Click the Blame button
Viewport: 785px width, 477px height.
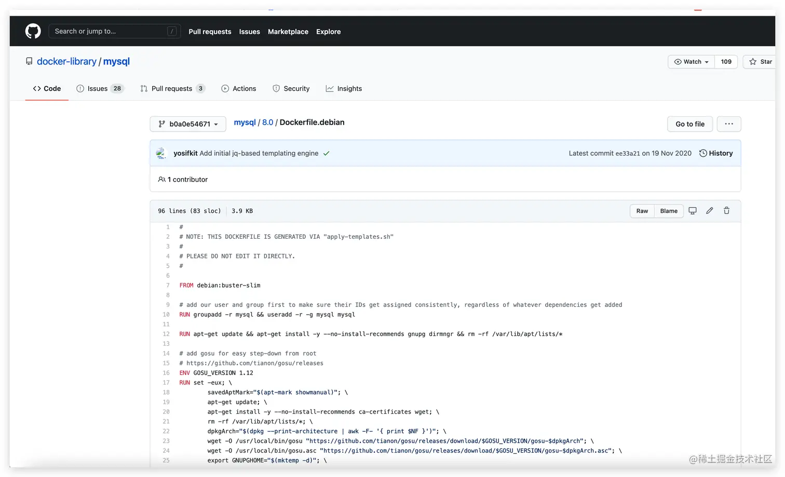tap(669, 211)
